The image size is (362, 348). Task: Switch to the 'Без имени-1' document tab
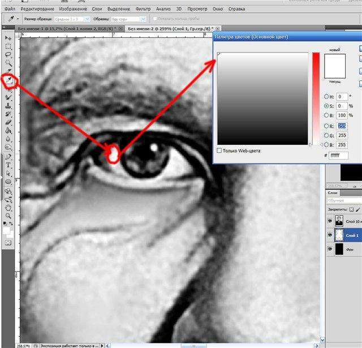pyautogui.click(x=66, y=28)
